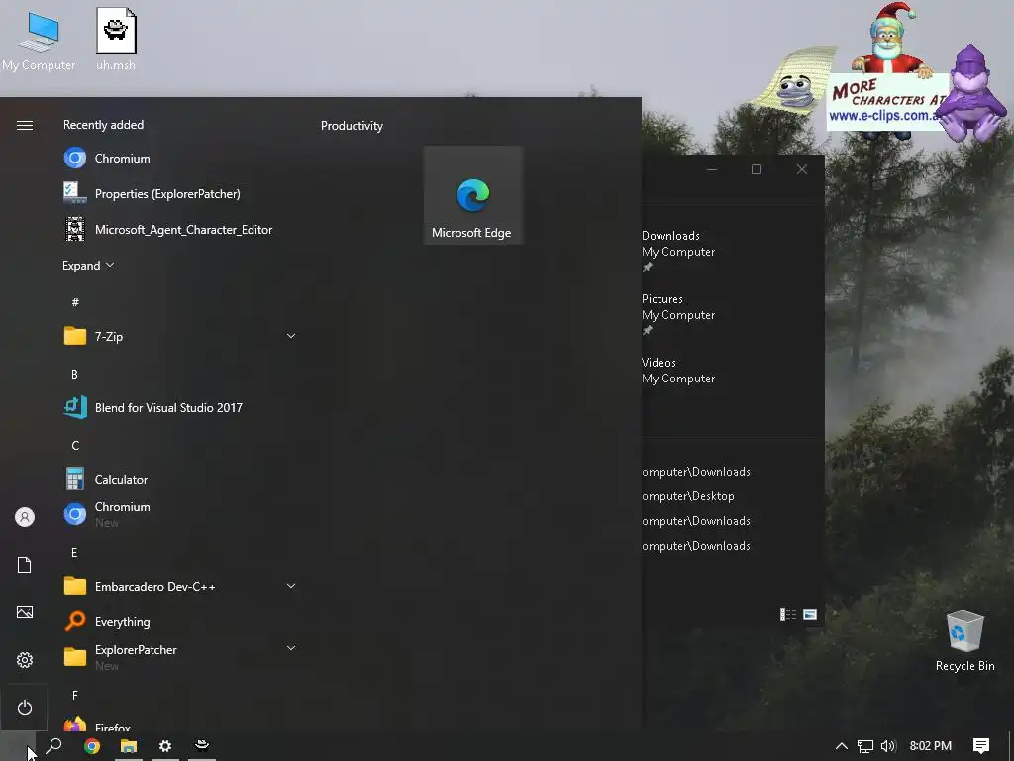Expand ExplorerPatcher folder chevron
This screenshot has width=1014, height=761.
pos(291,648)
